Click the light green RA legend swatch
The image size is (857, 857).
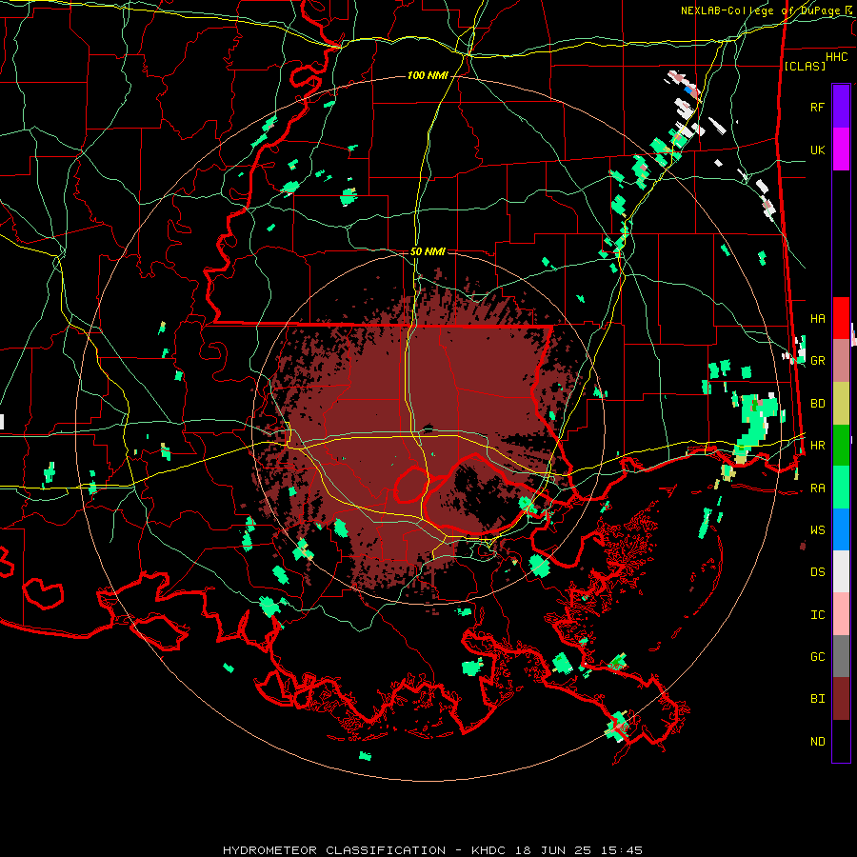point(841,488)
